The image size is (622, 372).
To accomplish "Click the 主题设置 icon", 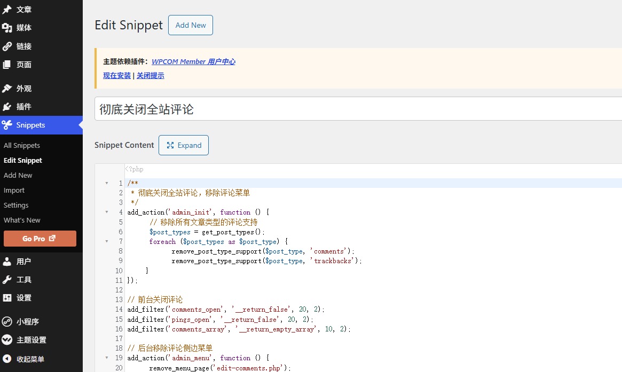I will tap(7, 339).
